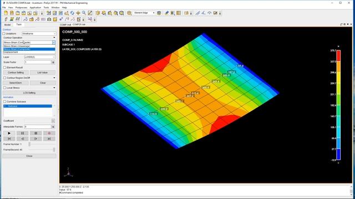
Task: Click the red record animation button
Action: 49,133
